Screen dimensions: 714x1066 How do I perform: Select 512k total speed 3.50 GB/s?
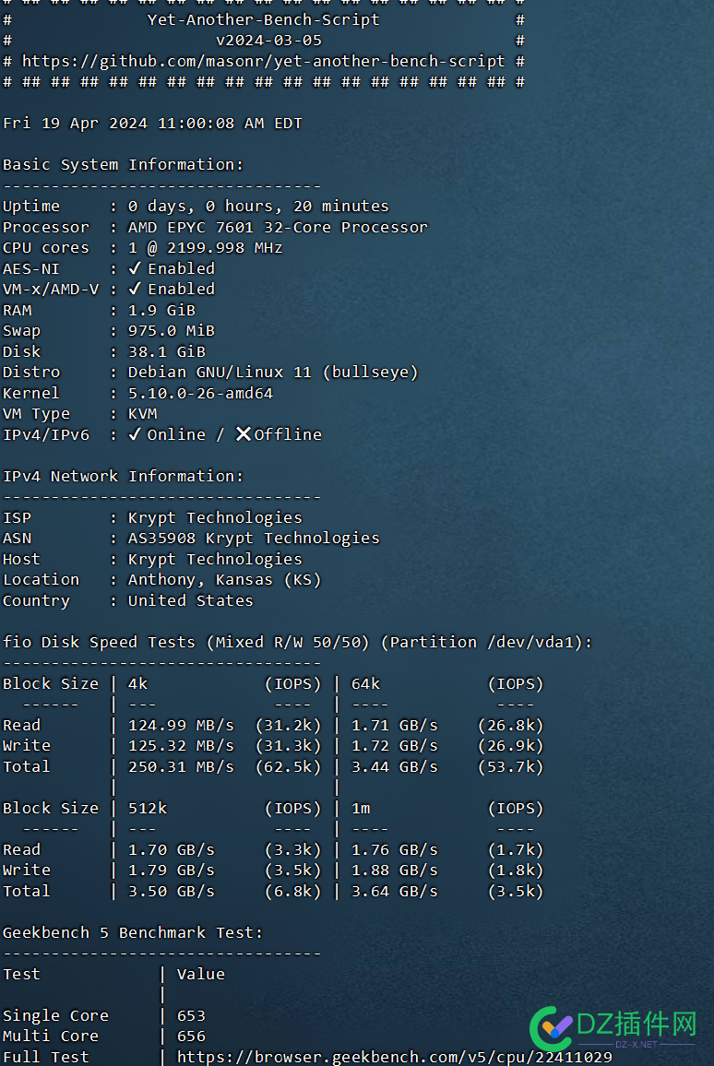172,892
